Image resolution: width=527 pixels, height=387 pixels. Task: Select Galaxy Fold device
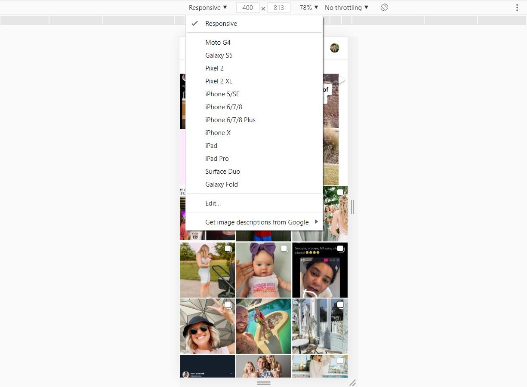pyautogui.click(x=255, y=184)
